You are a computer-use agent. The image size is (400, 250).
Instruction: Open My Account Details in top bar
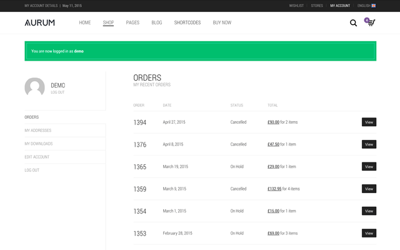[41, 6]
